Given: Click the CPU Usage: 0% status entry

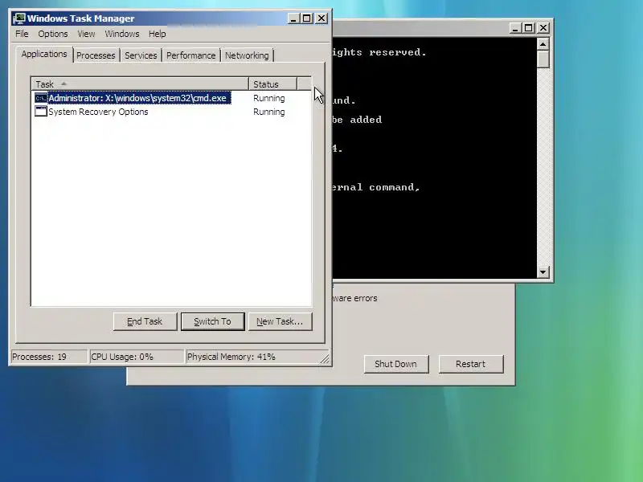Looking at the screenshot, I should pos(136,357).
